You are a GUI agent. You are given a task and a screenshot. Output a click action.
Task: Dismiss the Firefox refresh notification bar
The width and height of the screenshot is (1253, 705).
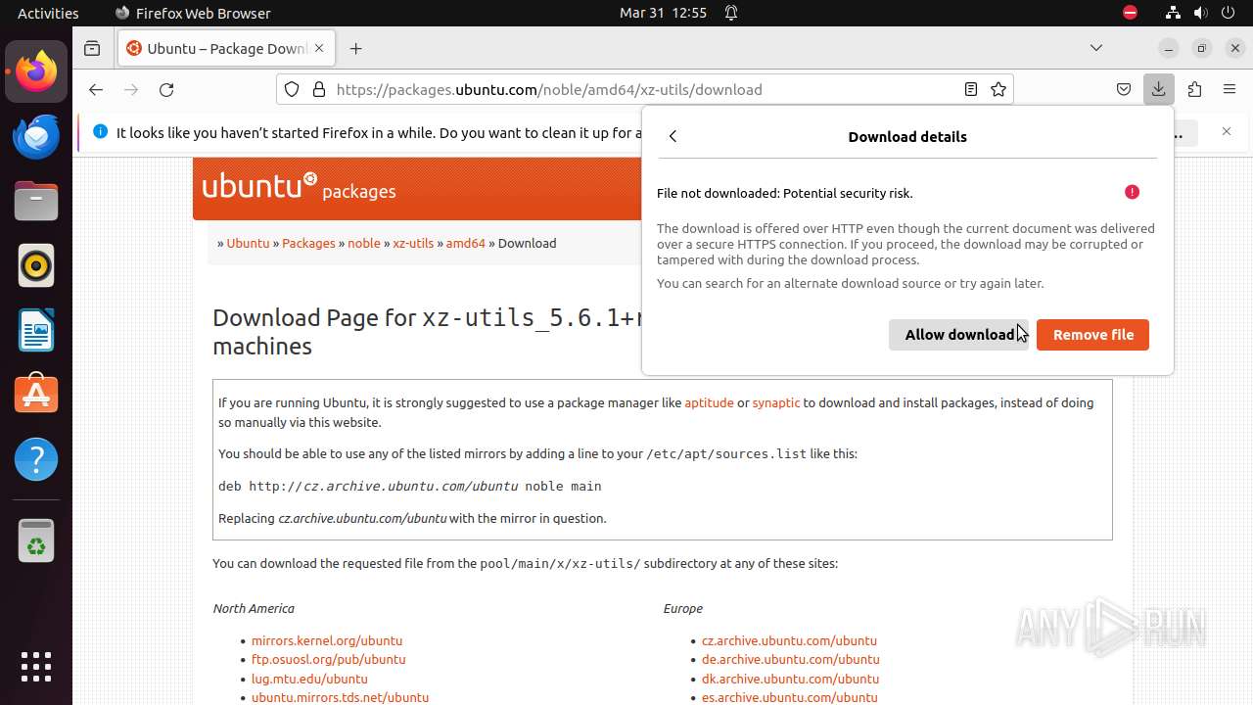click(1227, 131)
